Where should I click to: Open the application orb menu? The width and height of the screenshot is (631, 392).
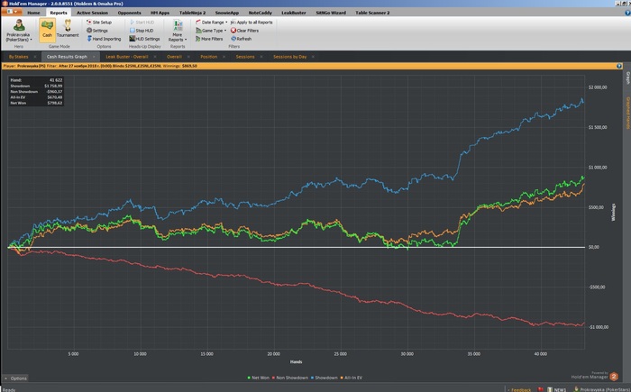[x=11, y=12]
